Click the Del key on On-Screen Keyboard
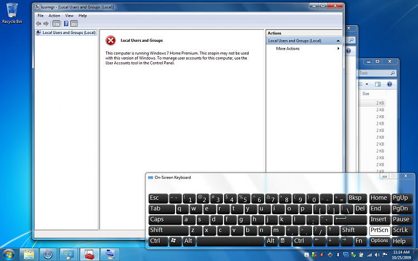Screen dimensions: 418x261 pos(361,209)
